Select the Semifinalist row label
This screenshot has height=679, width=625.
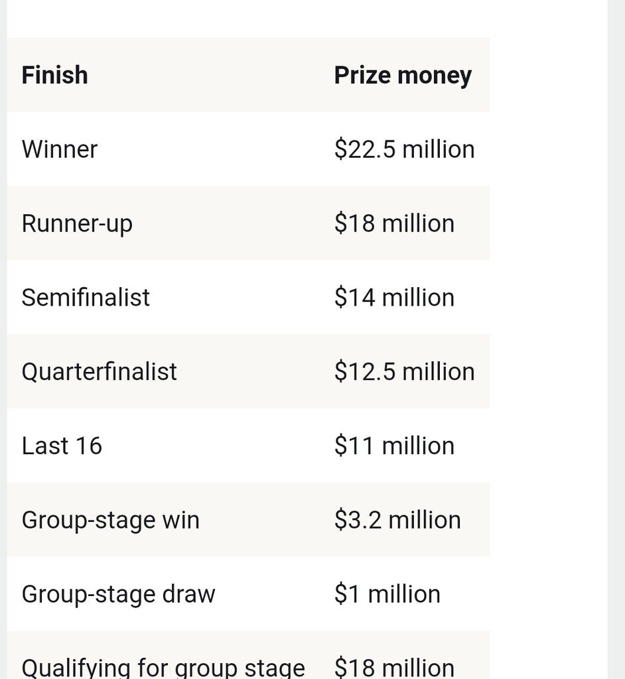click(86, 298)
